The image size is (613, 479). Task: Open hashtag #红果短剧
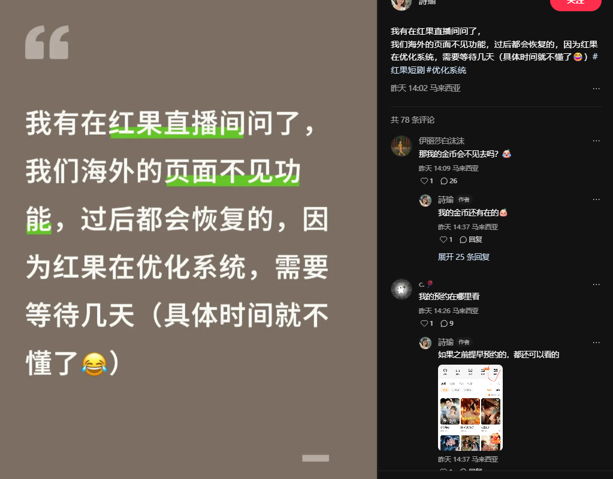(x=494, y=63)
